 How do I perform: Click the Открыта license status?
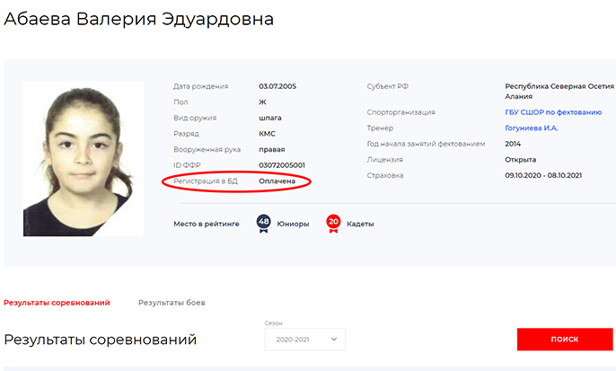click(x=521, y=160)
